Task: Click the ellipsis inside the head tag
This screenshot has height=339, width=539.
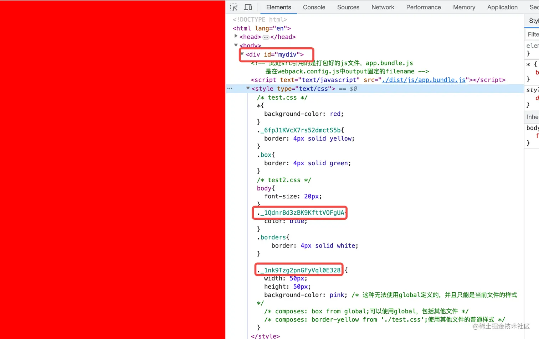Action: (266, 37)
